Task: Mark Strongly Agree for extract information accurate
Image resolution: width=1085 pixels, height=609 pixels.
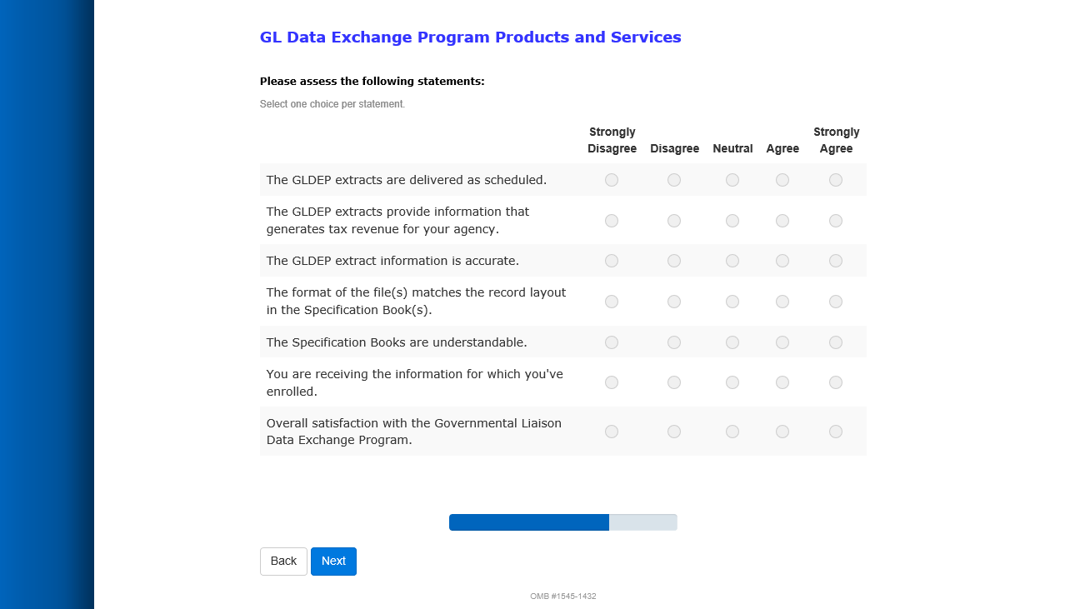Action: (x=836, y=261)
